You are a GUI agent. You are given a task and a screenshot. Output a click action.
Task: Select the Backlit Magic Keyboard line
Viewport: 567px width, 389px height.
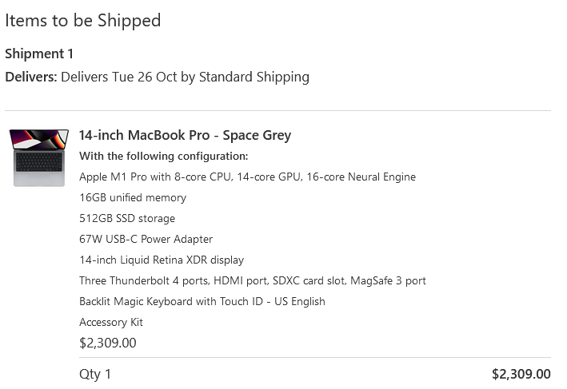[x=202, y=301]
